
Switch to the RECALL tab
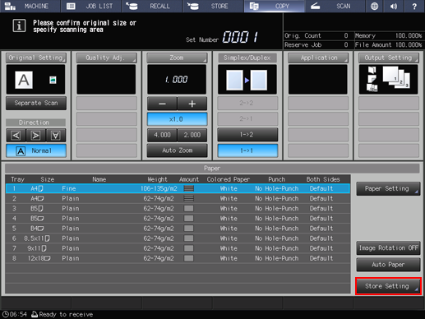tap(152, 6)
